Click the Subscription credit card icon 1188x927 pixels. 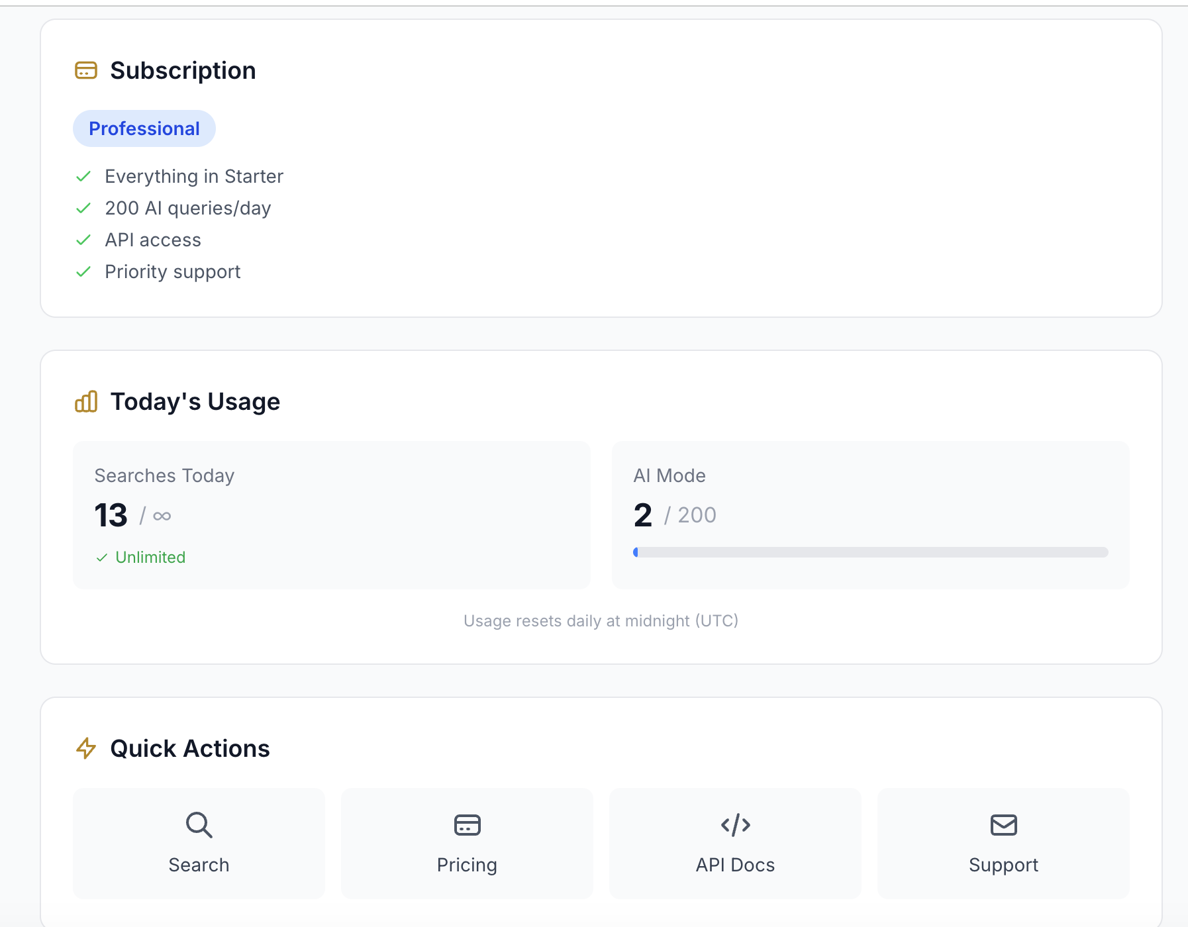point(86,70)
